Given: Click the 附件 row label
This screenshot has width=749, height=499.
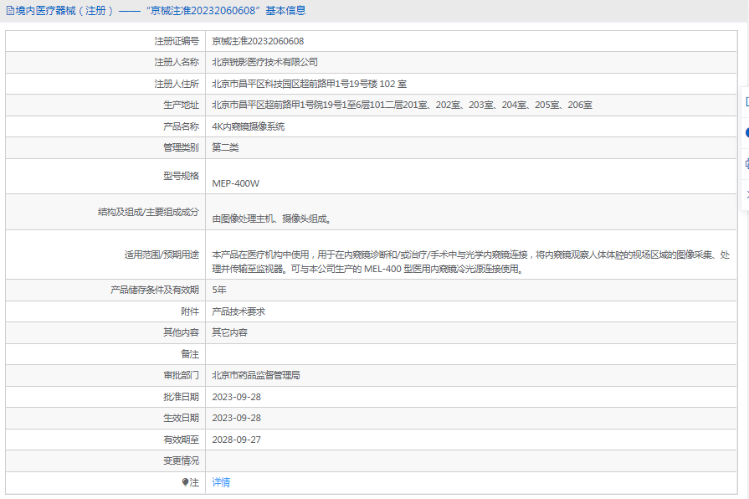Looking at the screenshot, I should coord(190,311).
